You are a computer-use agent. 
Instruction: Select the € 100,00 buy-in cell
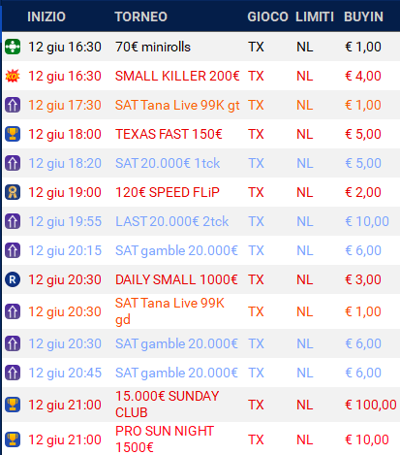point(371,405)
